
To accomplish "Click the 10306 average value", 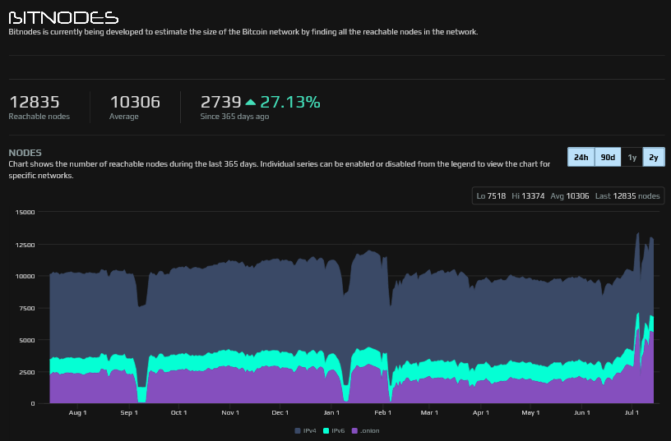I will (135, 103).
